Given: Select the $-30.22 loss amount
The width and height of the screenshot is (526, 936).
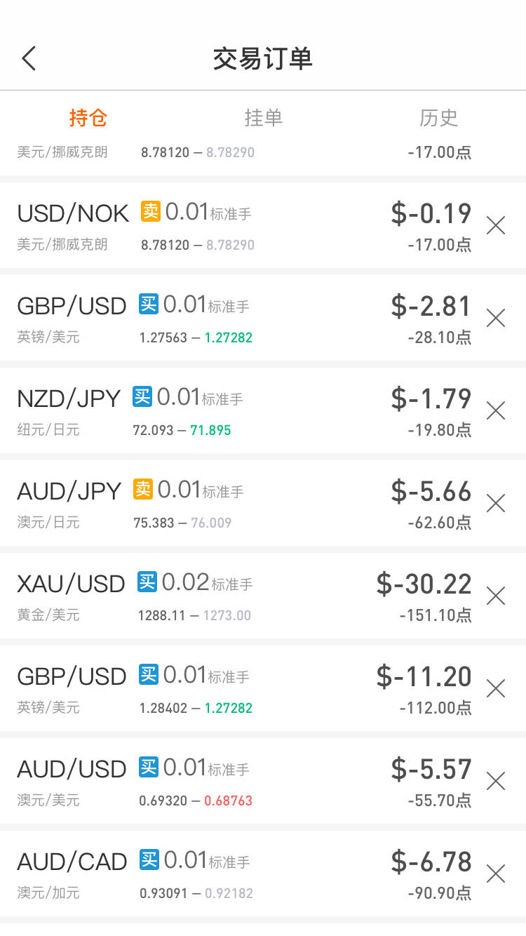Looking at the screenshot, I should 424,584.
